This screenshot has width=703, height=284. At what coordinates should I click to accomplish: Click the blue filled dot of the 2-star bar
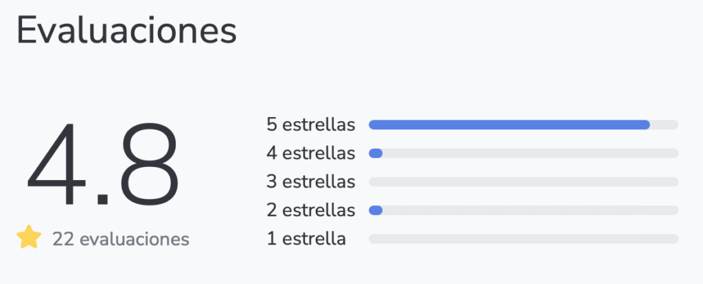[x=376, y=210]
